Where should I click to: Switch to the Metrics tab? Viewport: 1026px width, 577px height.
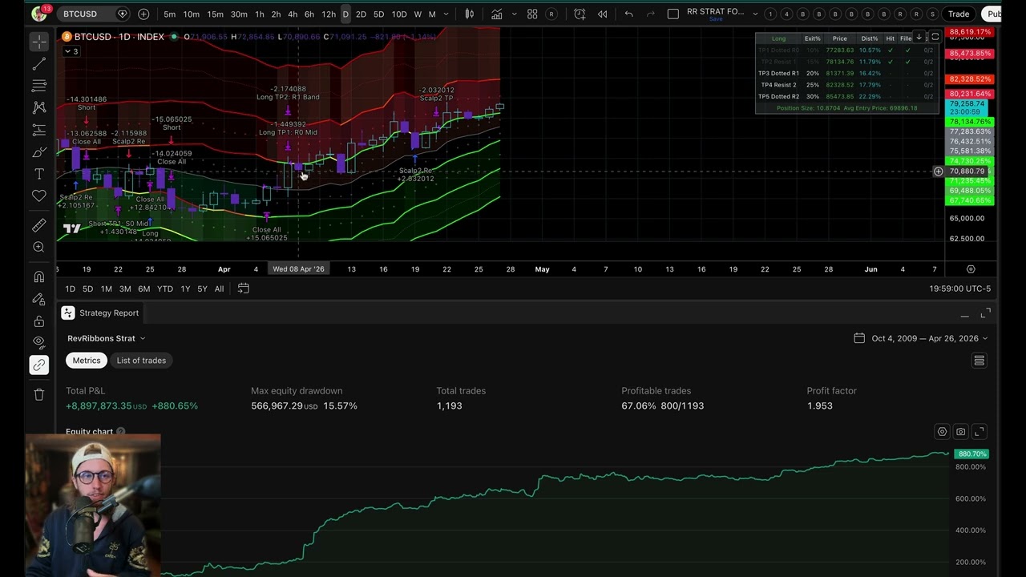(x=87, y=361)
